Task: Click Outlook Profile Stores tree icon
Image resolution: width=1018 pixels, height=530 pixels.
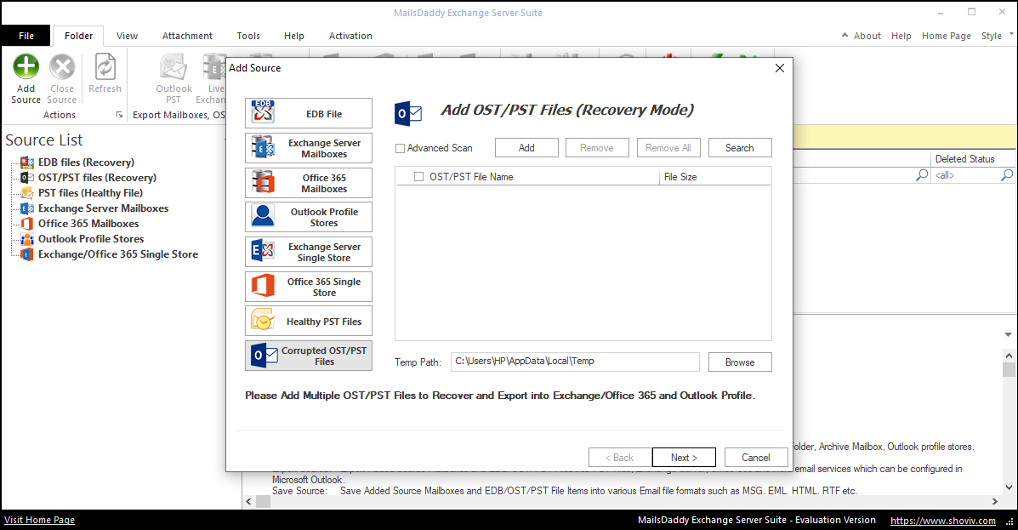Action: 26,239
